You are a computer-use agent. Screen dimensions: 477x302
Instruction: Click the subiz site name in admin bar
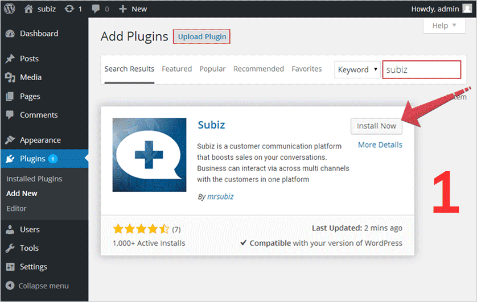click(47, 9)
